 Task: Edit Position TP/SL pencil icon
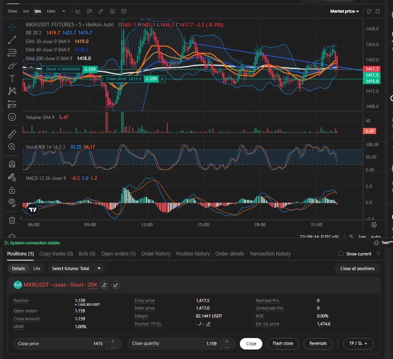pyautogui.click(x=208, y=324)
